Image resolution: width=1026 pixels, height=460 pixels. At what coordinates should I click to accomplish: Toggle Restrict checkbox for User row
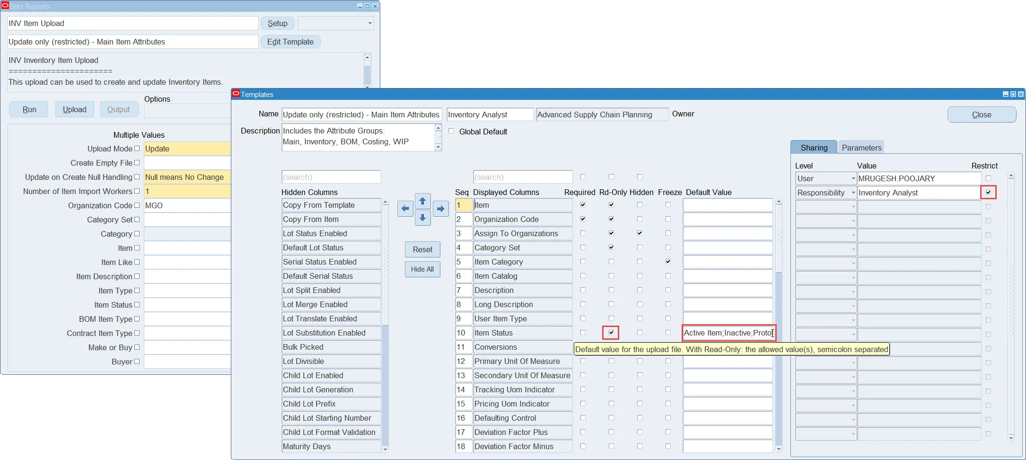click(x=988, y=178)
